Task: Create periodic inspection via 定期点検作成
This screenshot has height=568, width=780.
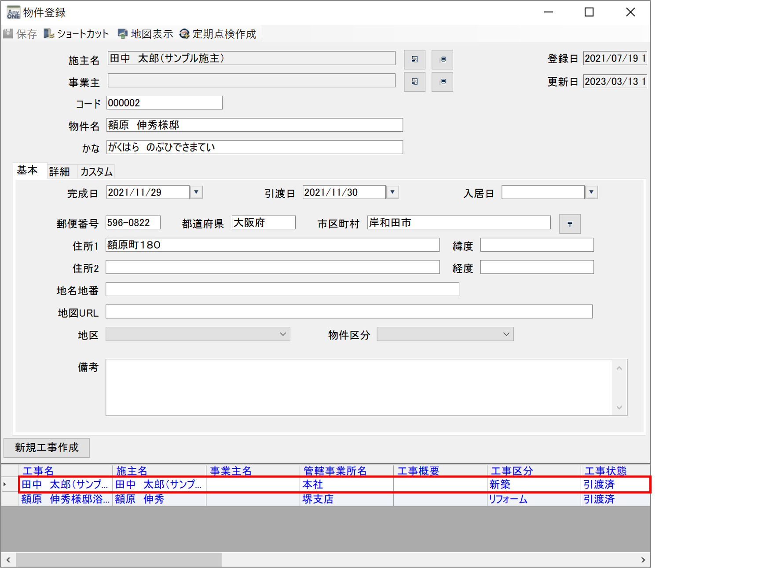Action: click(x=218, y=34)
